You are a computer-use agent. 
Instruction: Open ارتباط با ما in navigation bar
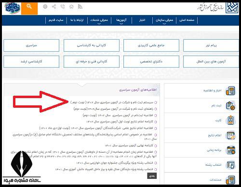click(x=77, y=20)
